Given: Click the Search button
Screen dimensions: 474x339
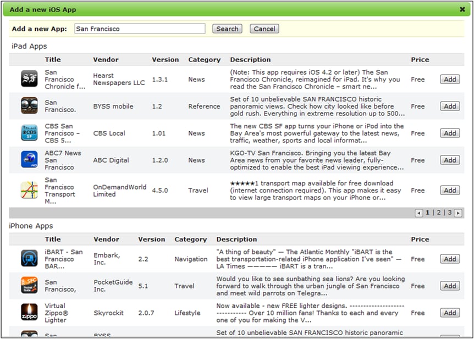Looking at the screenshot, I should click(227, 29).
